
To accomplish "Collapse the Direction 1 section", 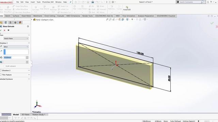I will click(29, 43).
